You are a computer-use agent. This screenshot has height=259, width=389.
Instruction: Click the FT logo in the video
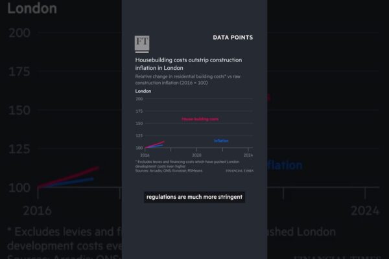[141, 43]
